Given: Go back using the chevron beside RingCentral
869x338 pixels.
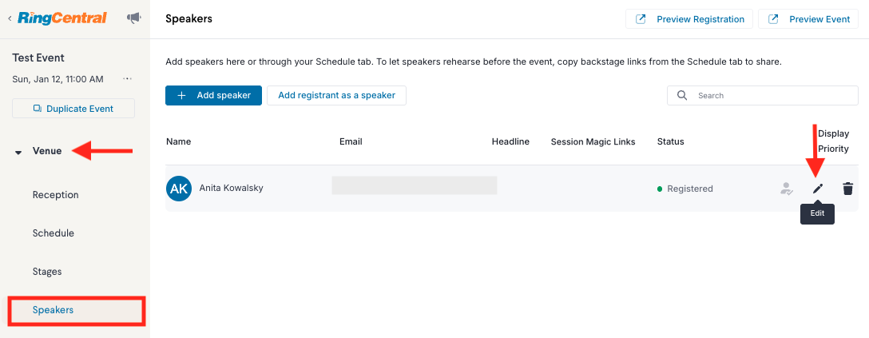Looking at the screenshot, I should [10, 19].
